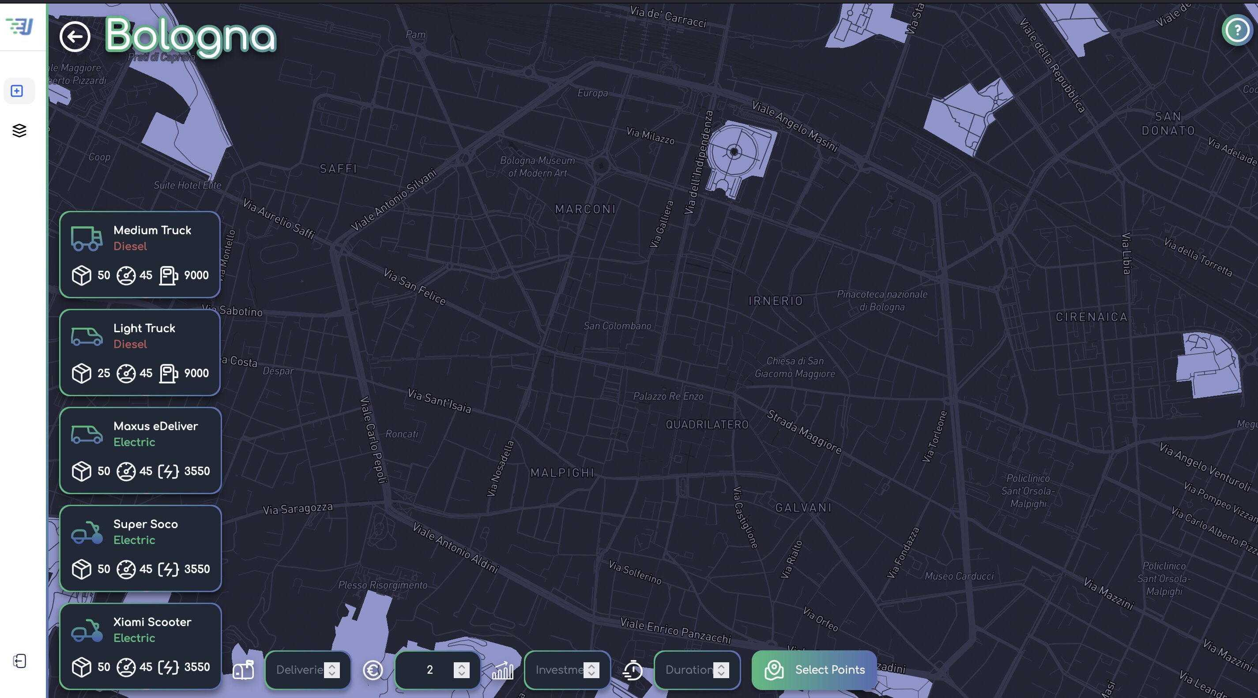
Task: Click into the Duration input field
Action: [688, 670]
